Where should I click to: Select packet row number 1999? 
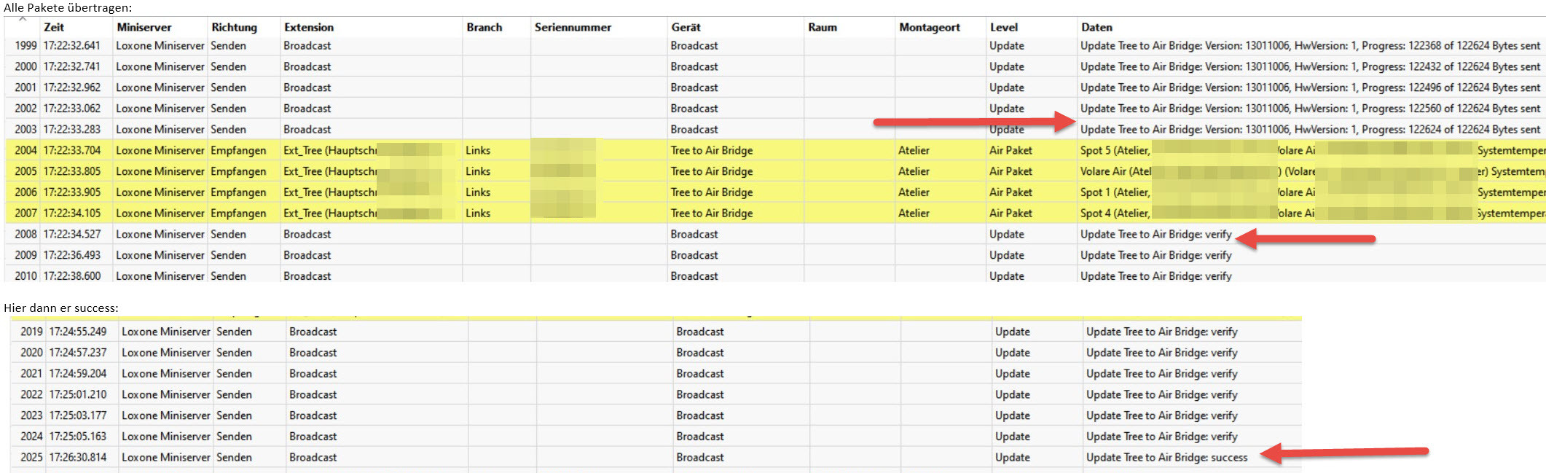pyautogui.click(x=25, y=45)
